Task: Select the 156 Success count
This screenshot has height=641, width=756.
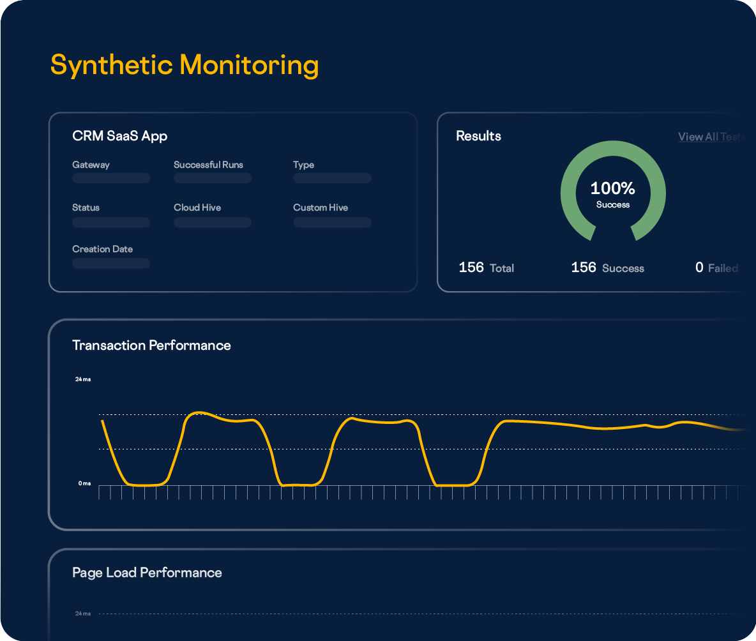Action: [x=607, y=268]
